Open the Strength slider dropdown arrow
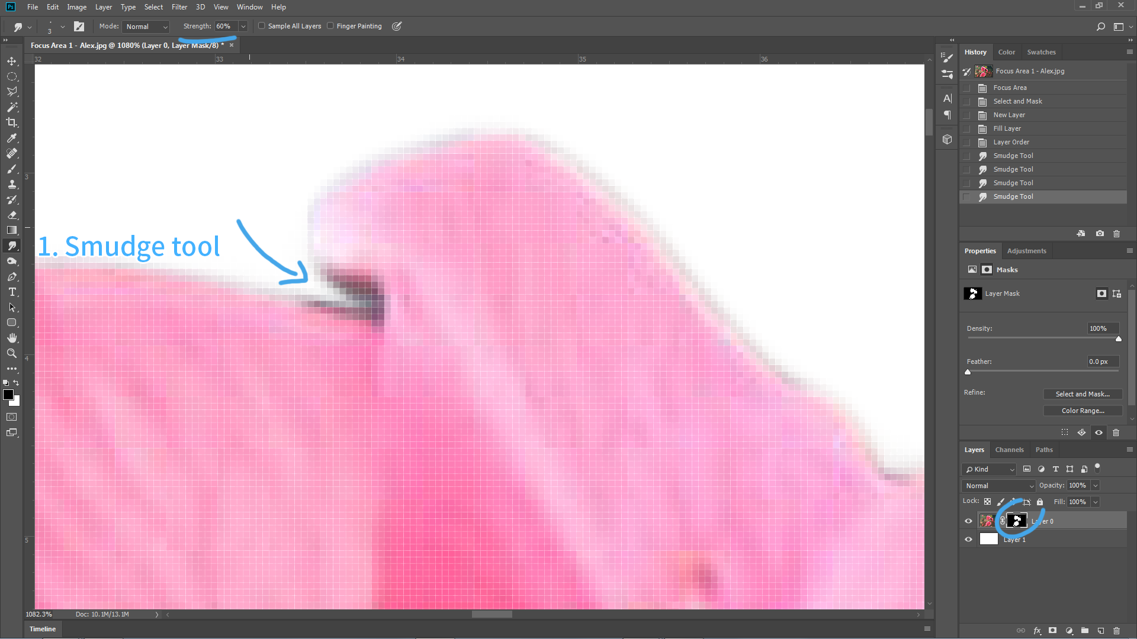1137x639 pixels. point(243,27)
